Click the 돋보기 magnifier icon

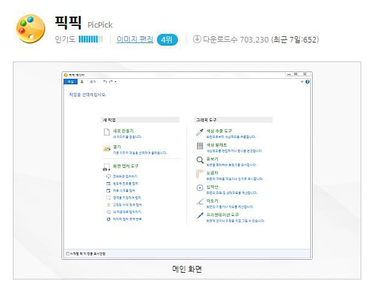click(x=200, y=160)
